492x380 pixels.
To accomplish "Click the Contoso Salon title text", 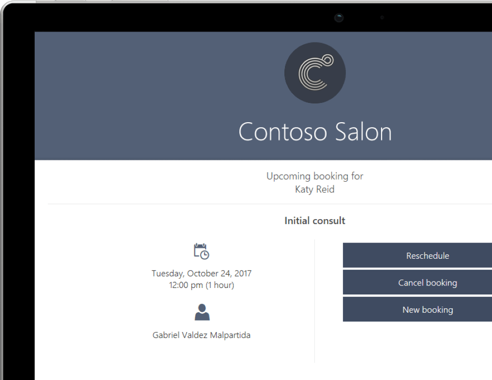I will 315,132.
